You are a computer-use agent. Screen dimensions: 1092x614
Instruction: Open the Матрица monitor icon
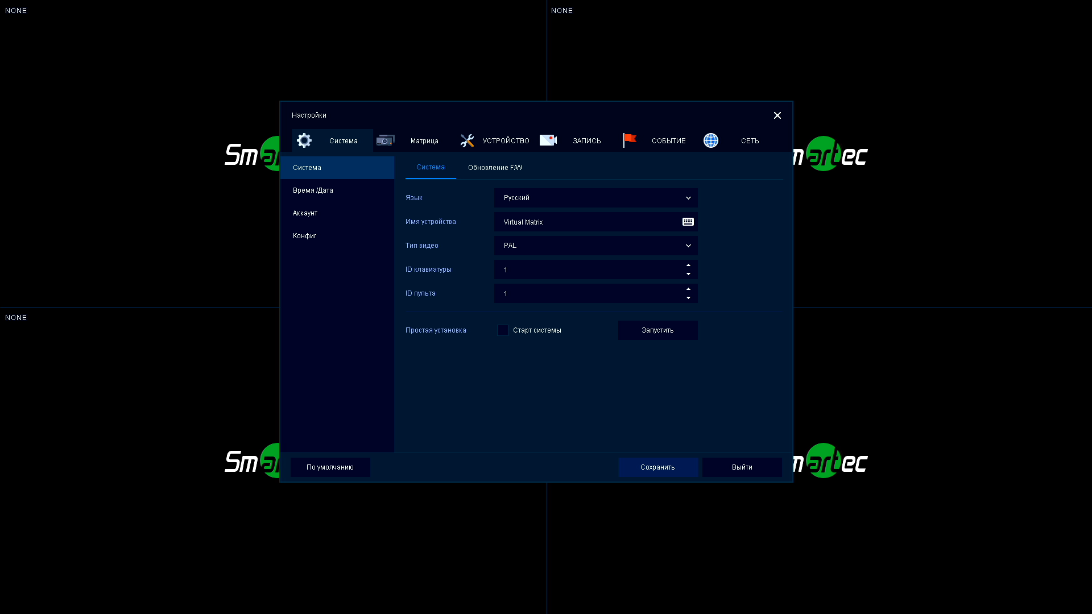pyautogui.click(x=385, y=140)
